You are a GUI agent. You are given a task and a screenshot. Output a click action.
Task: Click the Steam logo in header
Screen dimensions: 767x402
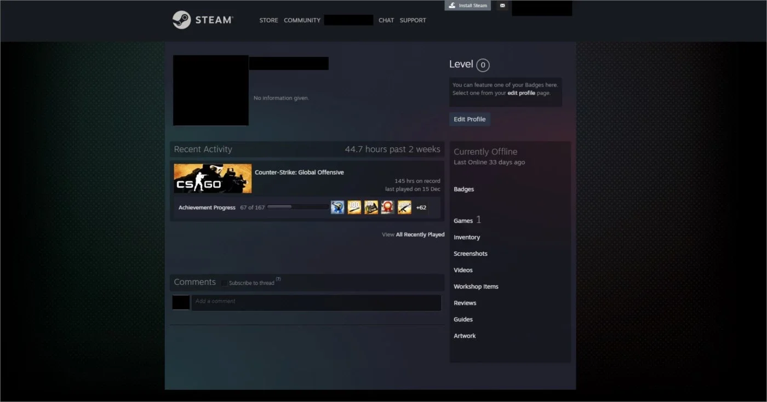click(203, 20)
